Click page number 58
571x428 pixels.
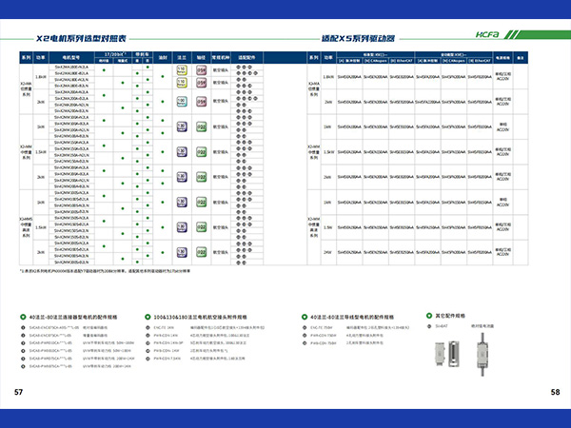(555, 392)
